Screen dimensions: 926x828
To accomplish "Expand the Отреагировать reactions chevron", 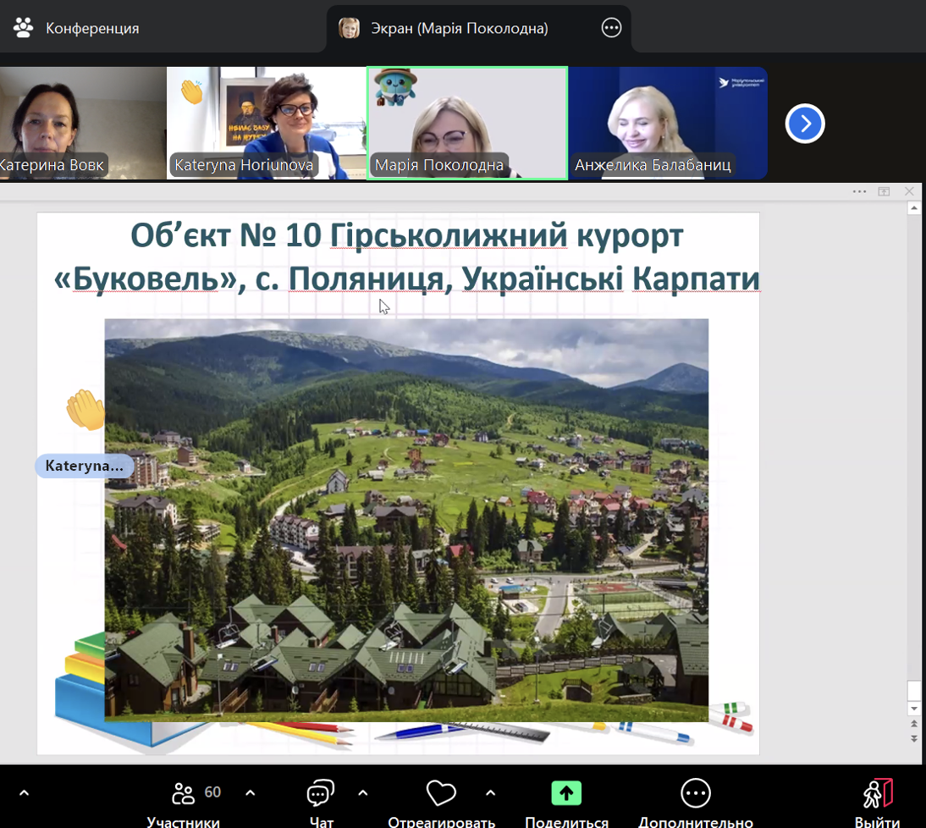I will tap(491, 793).
